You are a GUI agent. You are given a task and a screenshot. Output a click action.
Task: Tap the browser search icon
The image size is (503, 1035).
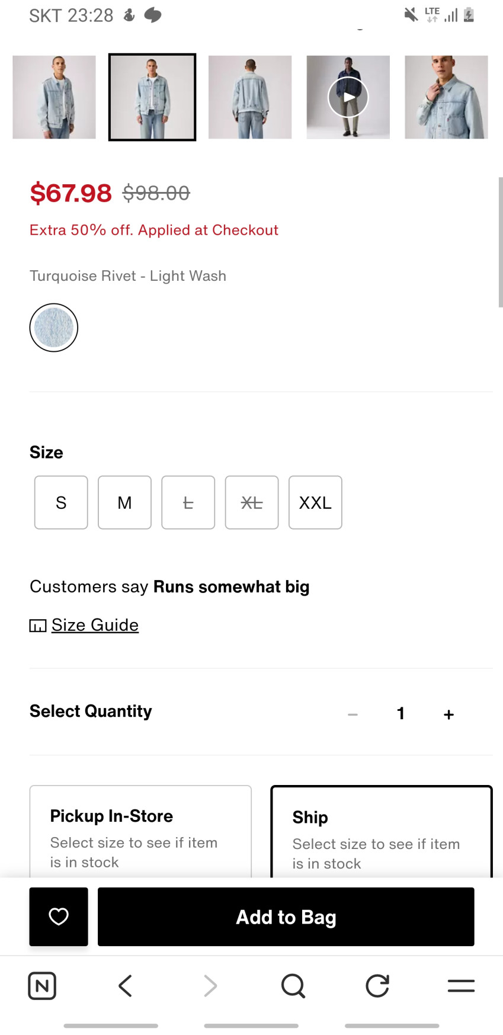(x=293, y=986)
